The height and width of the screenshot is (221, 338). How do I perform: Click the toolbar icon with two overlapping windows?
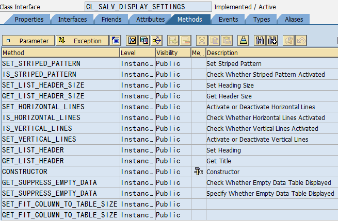(x=144, y=41)
